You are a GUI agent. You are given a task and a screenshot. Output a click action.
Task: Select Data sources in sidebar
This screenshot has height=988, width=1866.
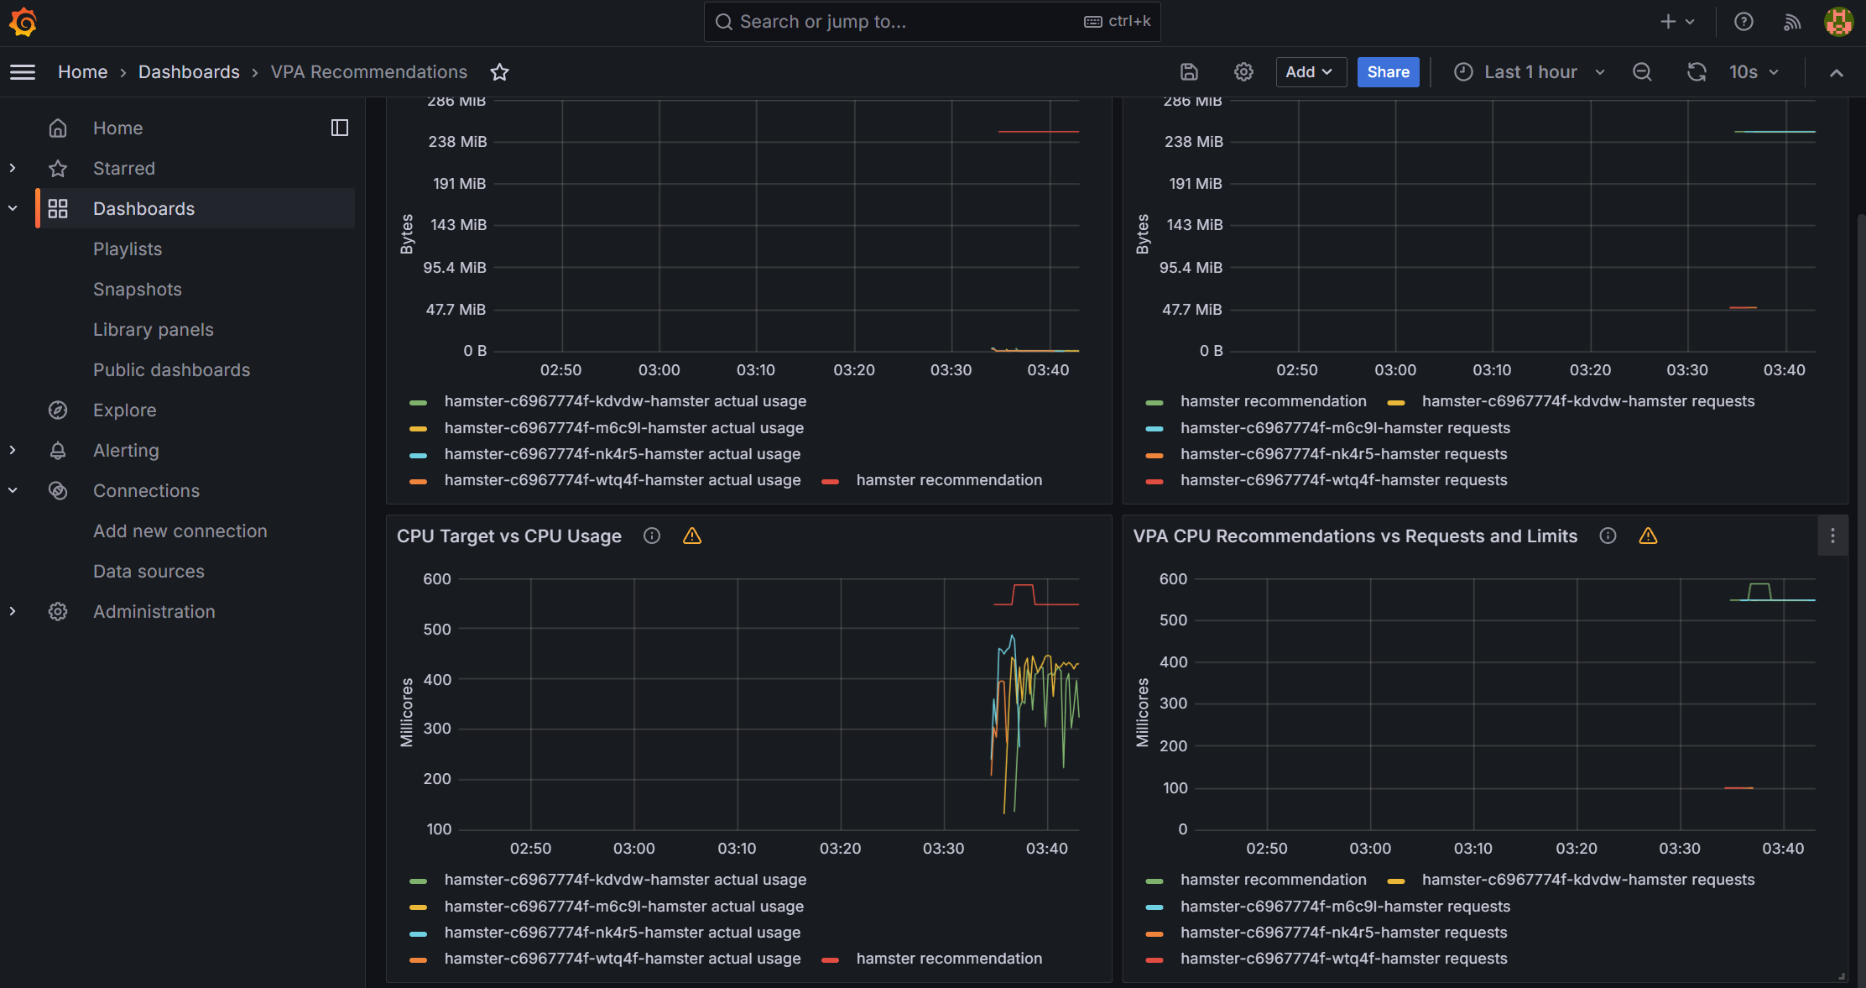pos(149,571)
